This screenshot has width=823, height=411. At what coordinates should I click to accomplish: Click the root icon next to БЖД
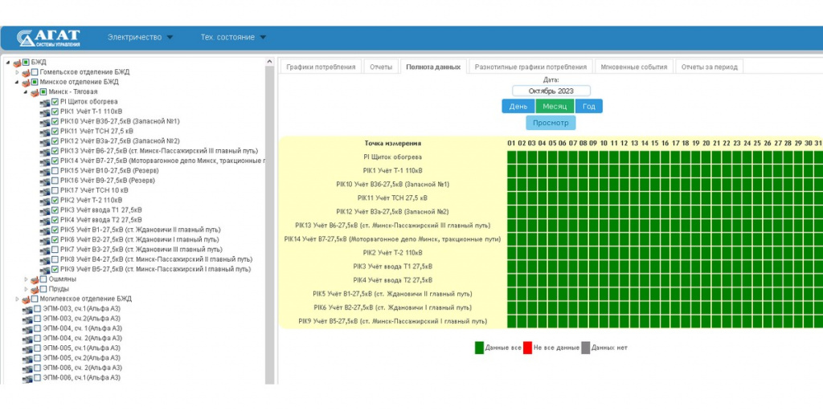(17, 63)
